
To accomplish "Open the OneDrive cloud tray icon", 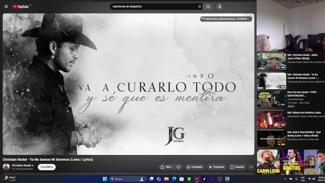I will [x=291, y=179].
